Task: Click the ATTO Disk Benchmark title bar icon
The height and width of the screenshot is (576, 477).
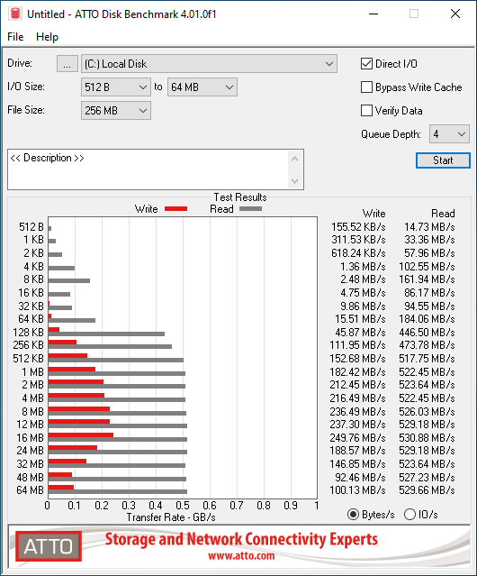Action: pos(15,14)
